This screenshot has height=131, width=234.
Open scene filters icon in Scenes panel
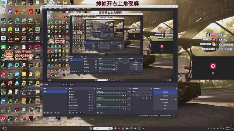[x=51, y=113]
